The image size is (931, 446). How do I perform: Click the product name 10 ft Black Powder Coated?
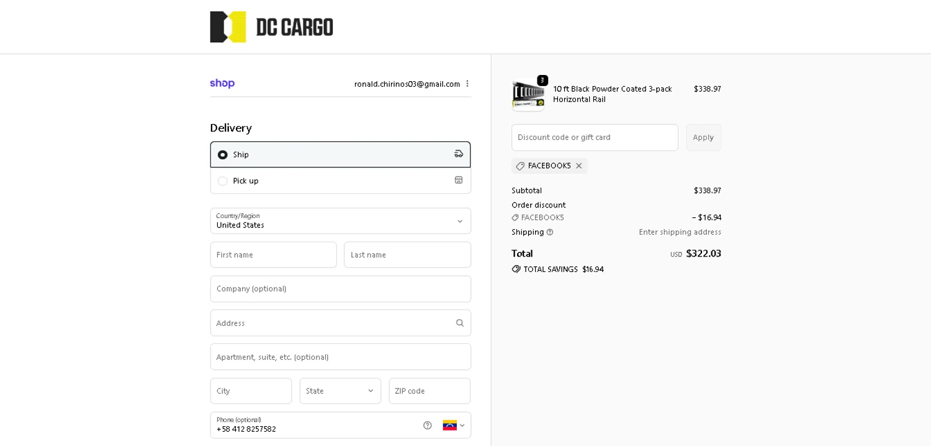612,94
